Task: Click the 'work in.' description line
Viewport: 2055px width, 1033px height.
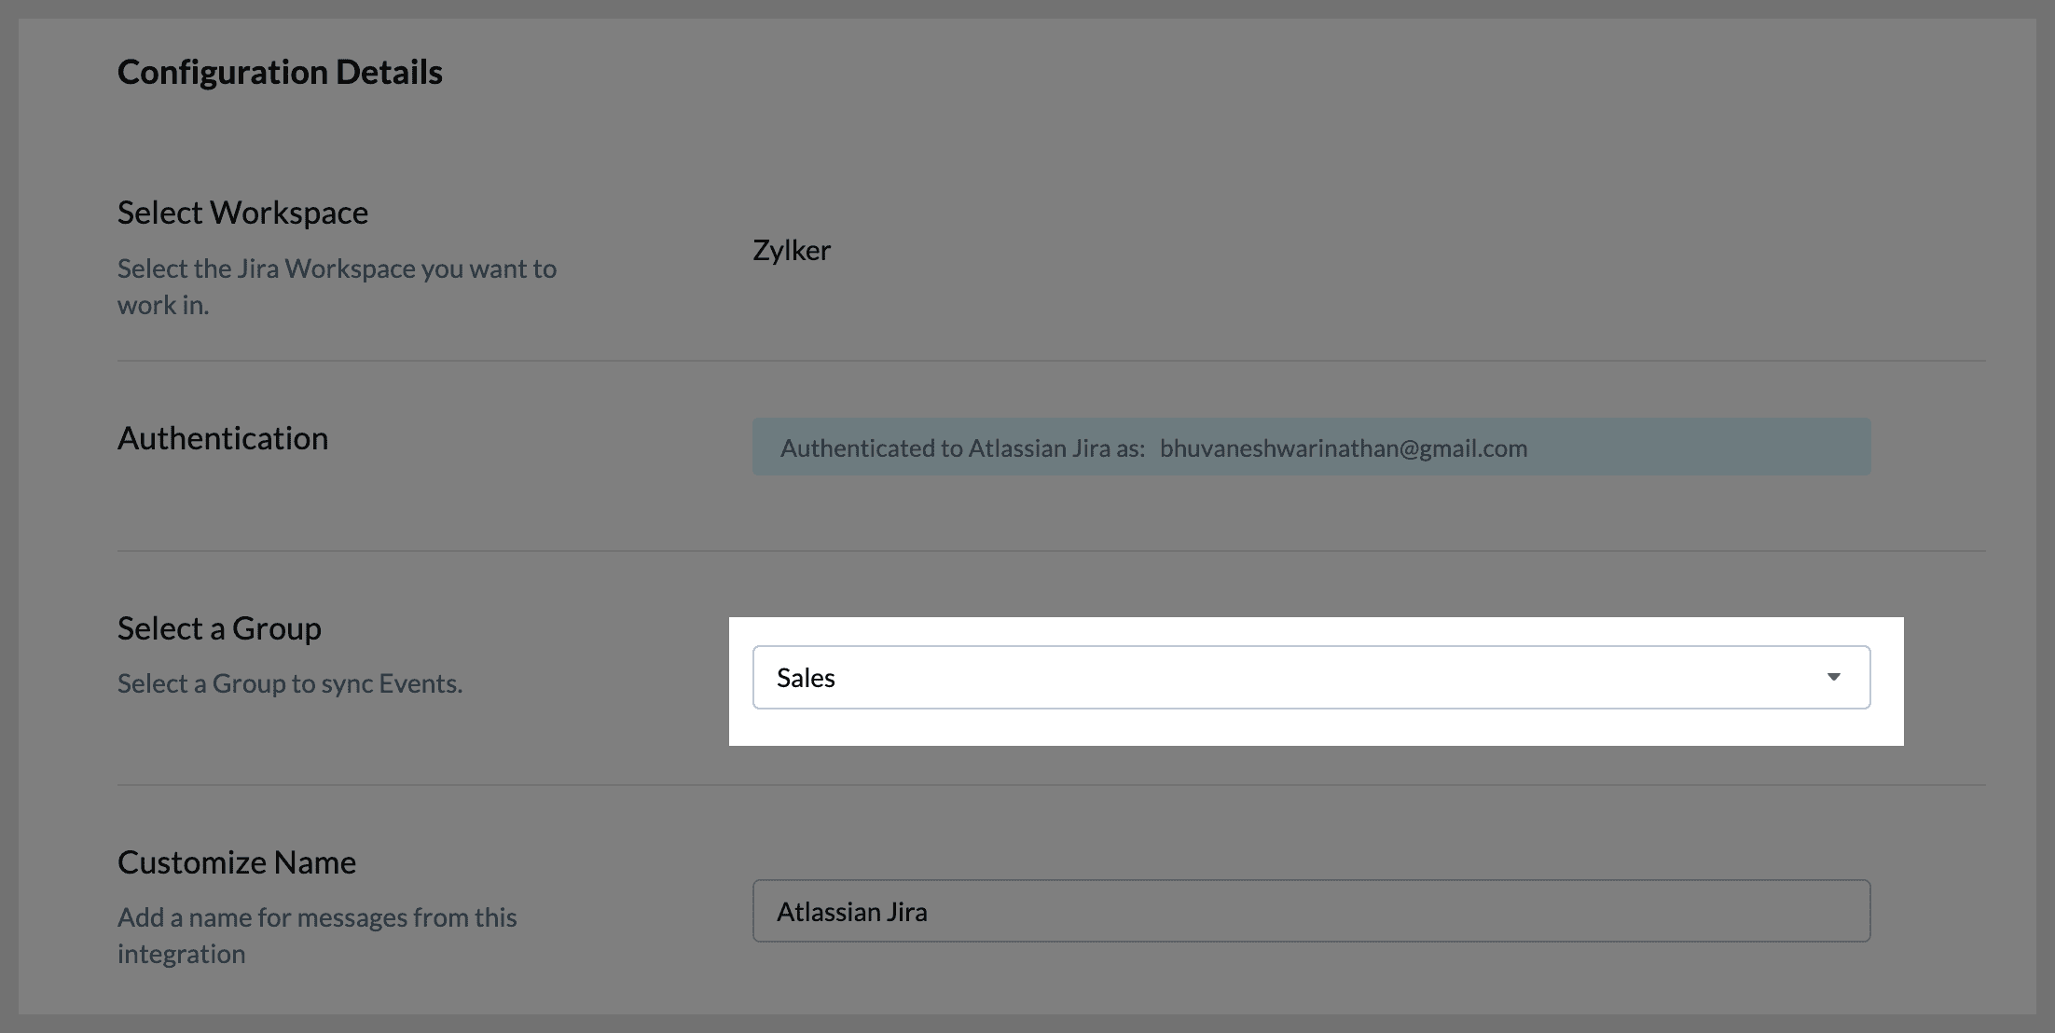Action: pos(163,305)
